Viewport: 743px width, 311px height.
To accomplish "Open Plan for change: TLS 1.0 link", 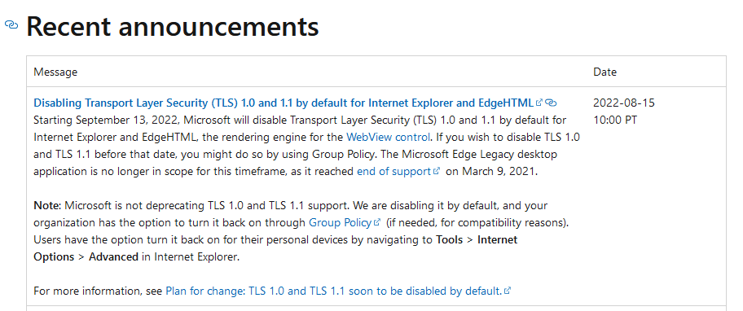I will tap(333, 291).
